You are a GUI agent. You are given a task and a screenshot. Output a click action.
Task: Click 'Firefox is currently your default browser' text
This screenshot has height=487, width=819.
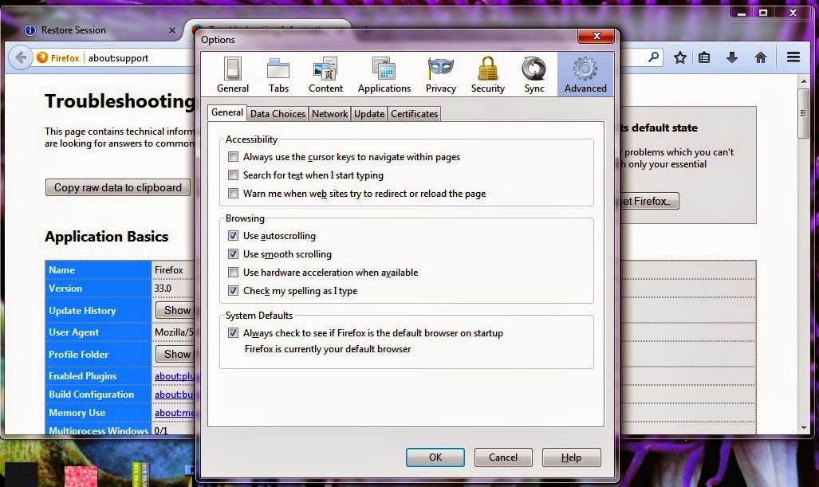tap(328, 348)
